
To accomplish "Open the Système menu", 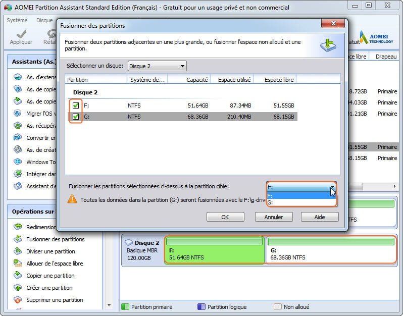I will click(x=17, y=20).
